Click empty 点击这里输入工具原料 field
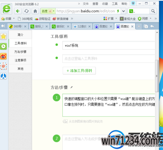Image resolution: width=163 pixels, height=150 pixels. pyautogui.click(x=109, y=58)
